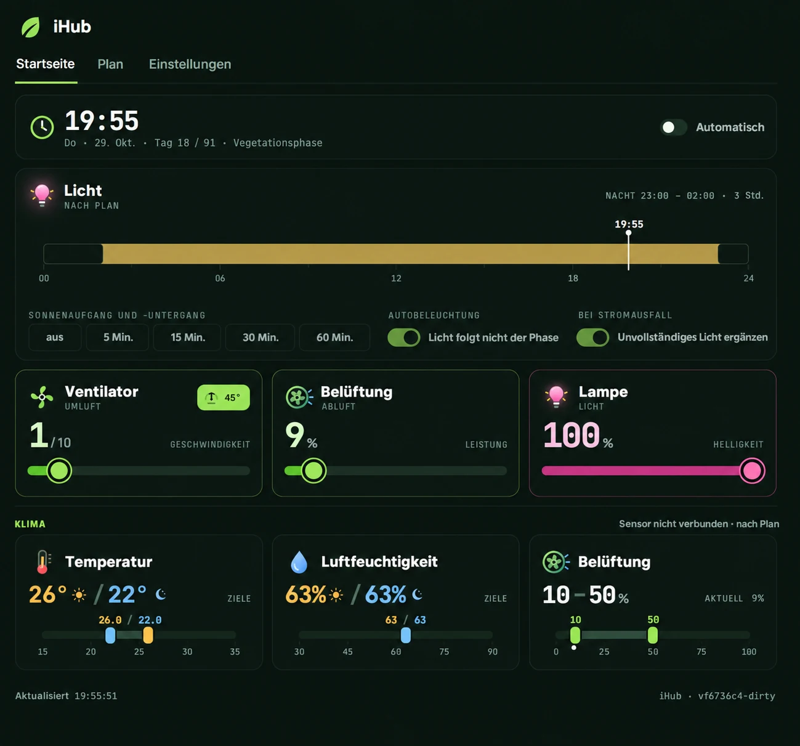Click the Ventilator speed slider handle

click(59, 471)
